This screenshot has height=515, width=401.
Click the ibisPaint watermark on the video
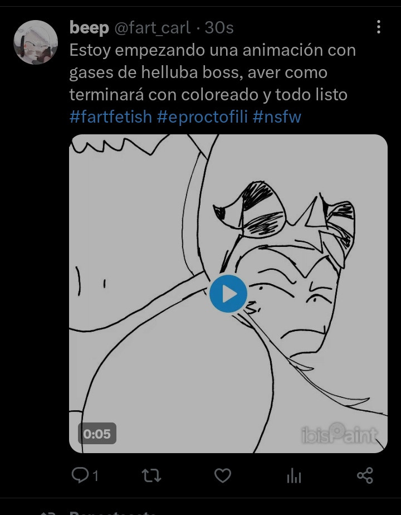(339, 434)
